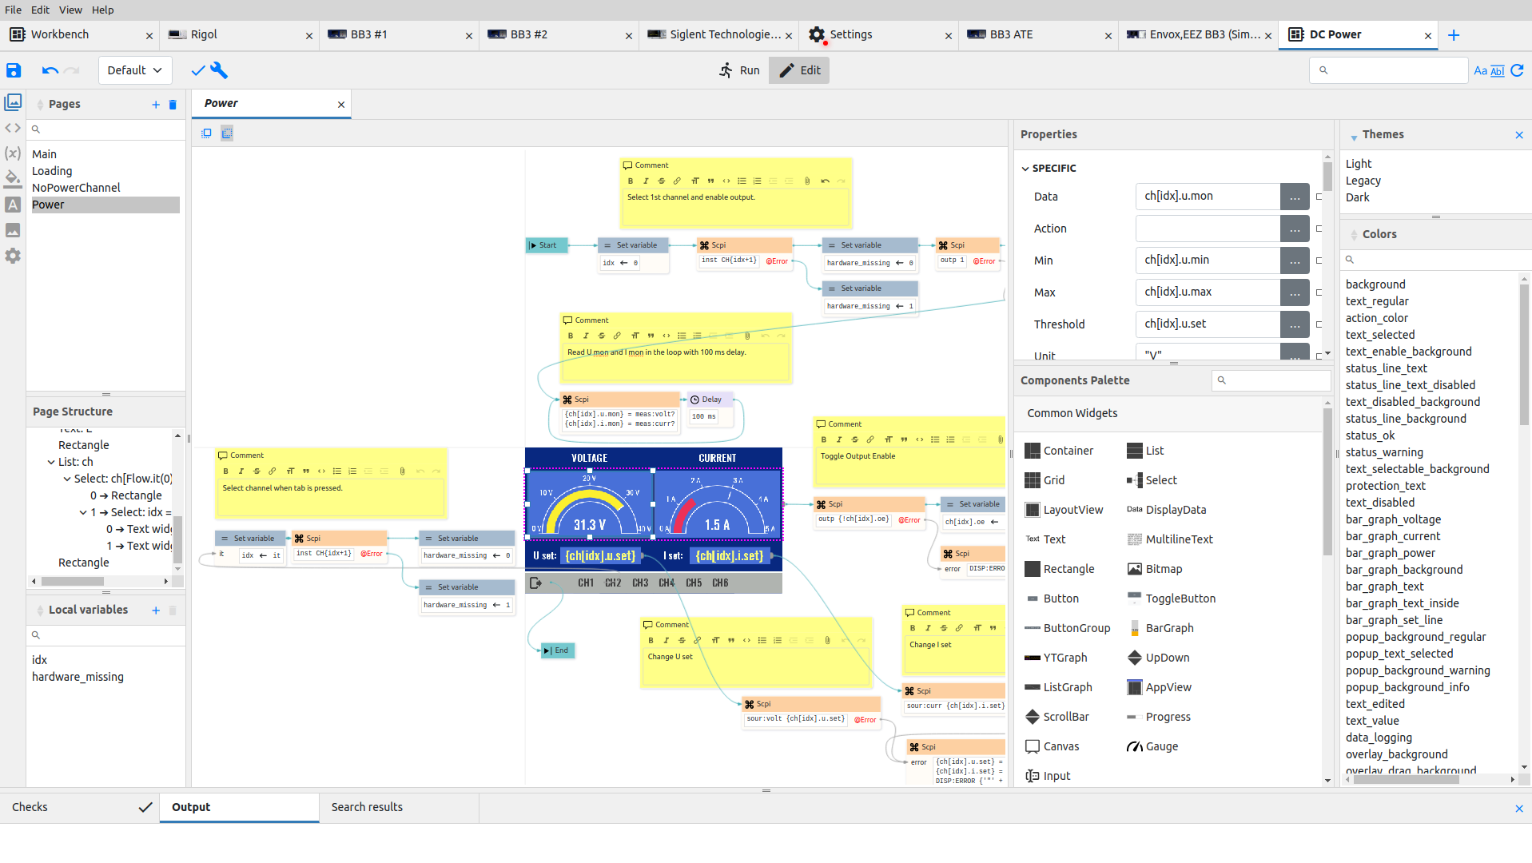Viewport: 1532px width, 863px height.
Task: Open Min property expression builder button
Action: [x=1295, y=260]
